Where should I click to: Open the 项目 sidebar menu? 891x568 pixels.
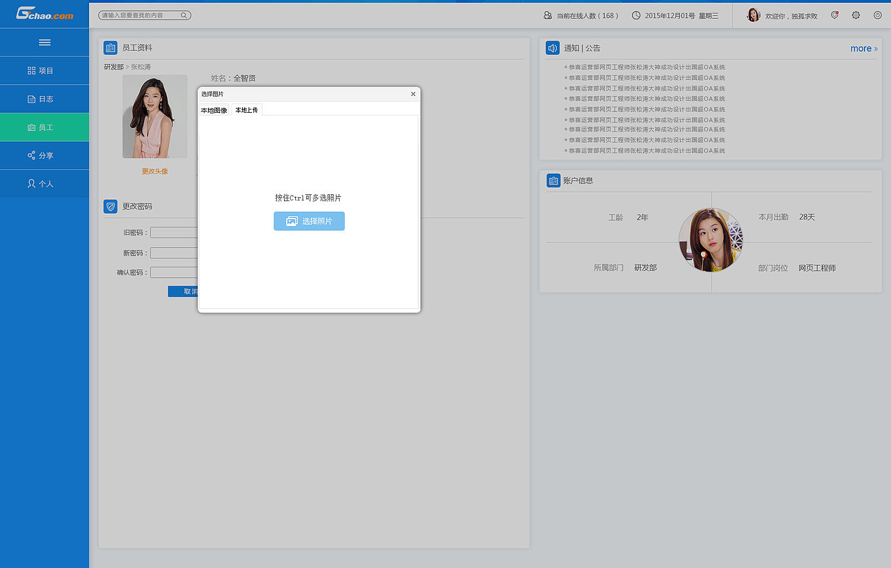pyautogui.click(x=45, y=71)
